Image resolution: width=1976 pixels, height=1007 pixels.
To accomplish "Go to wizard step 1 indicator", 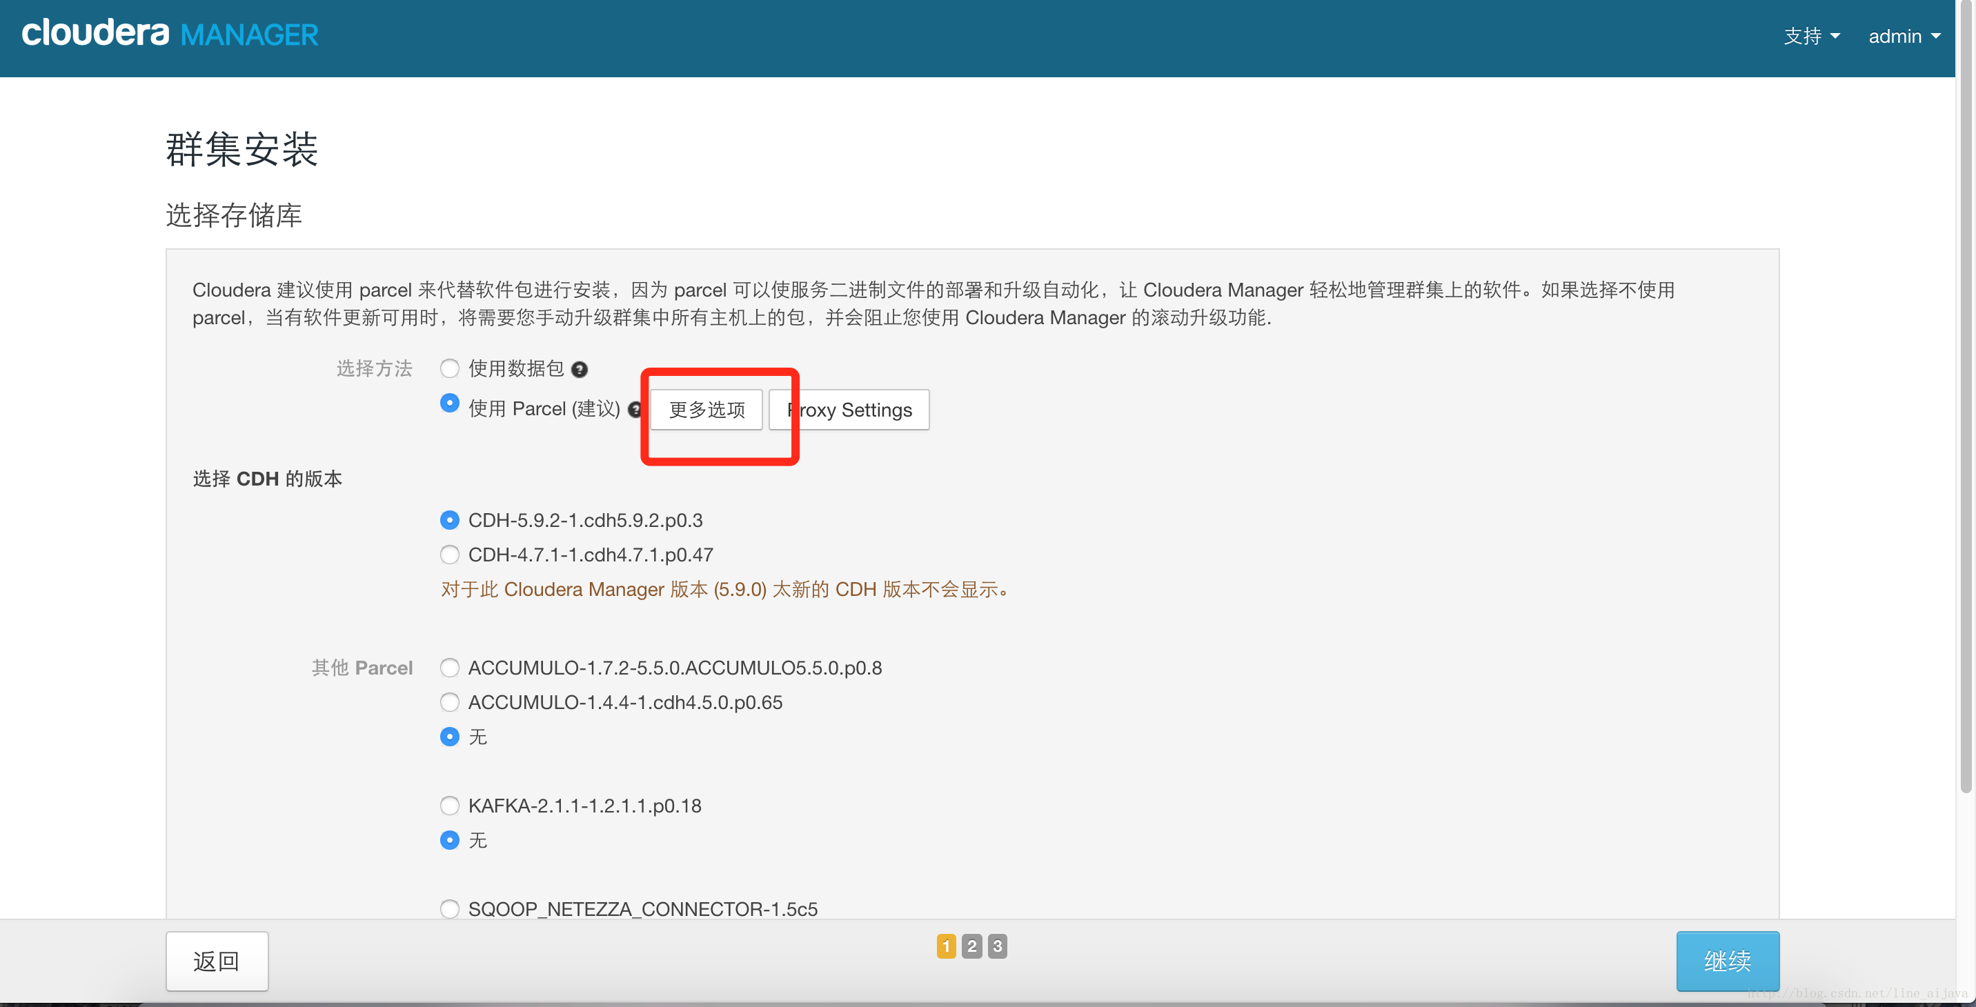I will [947, 946].
